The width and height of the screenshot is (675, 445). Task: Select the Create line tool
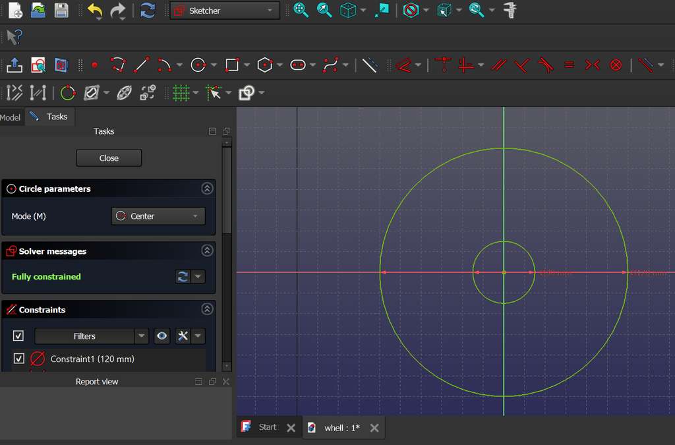(x=140, y=65)
